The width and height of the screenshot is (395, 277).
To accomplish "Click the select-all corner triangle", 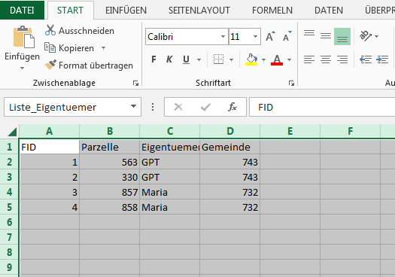I will 12,132.
